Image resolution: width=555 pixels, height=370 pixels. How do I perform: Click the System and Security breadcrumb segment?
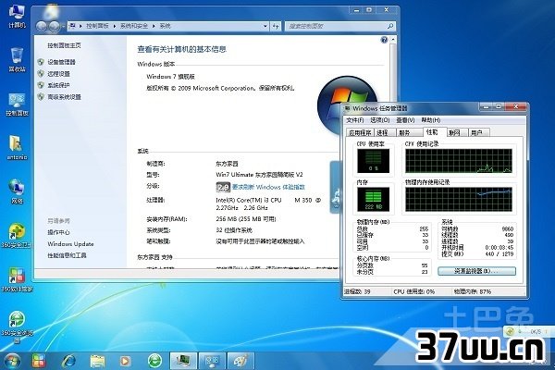tap(134, 26)
